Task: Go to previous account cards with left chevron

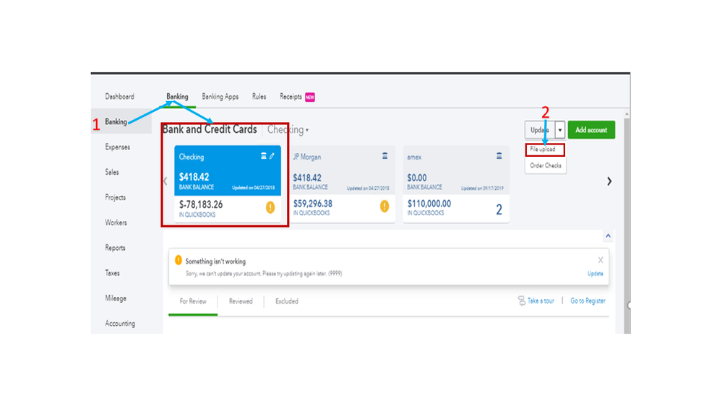Action: coord(166,181)
